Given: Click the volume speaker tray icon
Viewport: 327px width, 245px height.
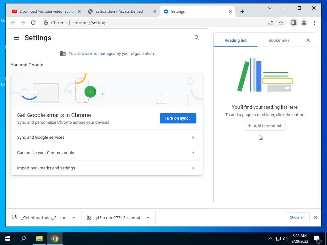Looking at the screenshot, I should coord(285,239).
